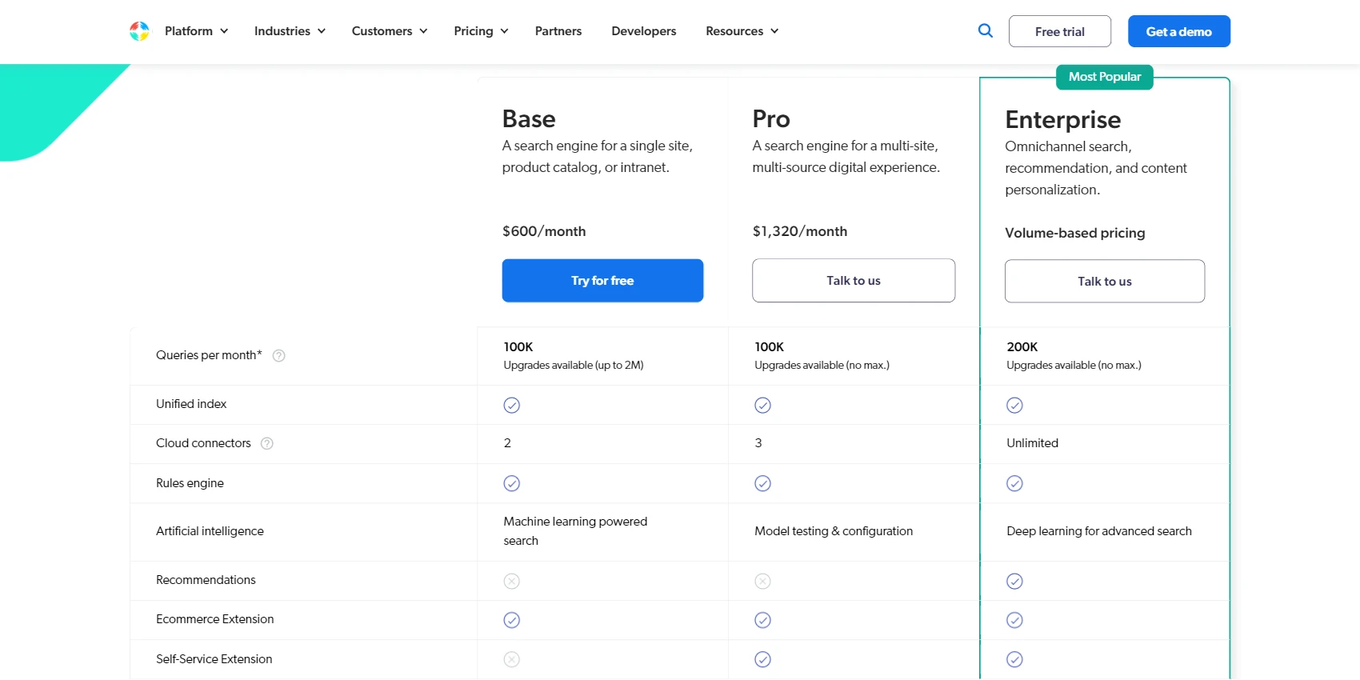Viewport: 1360px width, 680px height.
Task: Click help icon next to Cloud connectors
Action: coord(267,443)
